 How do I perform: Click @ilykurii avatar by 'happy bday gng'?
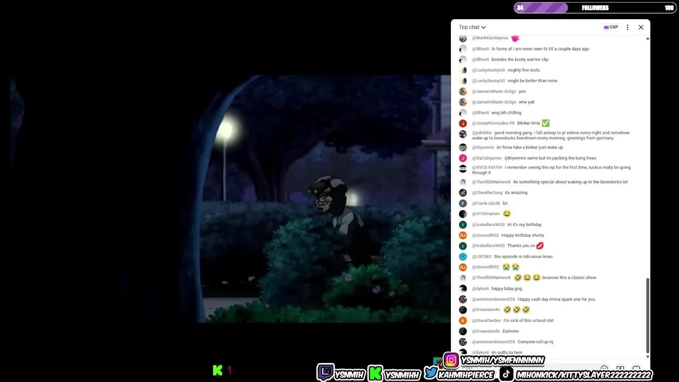click(x=463, y=289)
